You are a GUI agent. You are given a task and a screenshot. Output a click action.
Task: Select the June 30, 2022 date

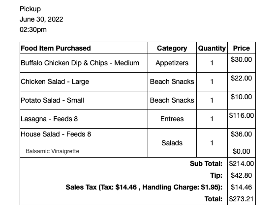coord(41,19)
